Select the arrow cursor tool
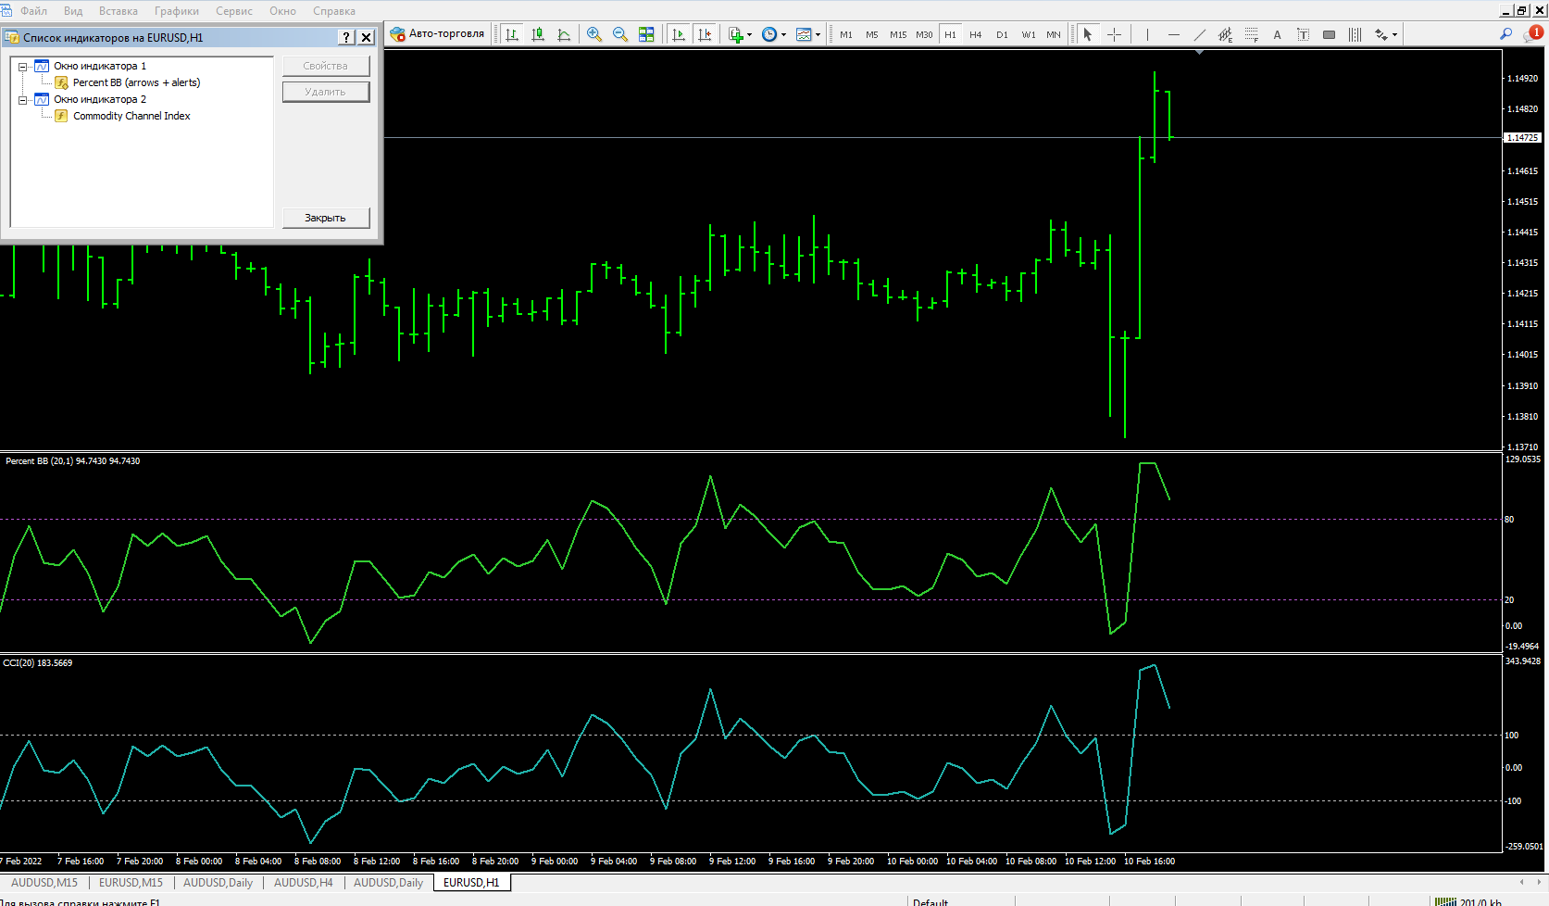 1088,34
